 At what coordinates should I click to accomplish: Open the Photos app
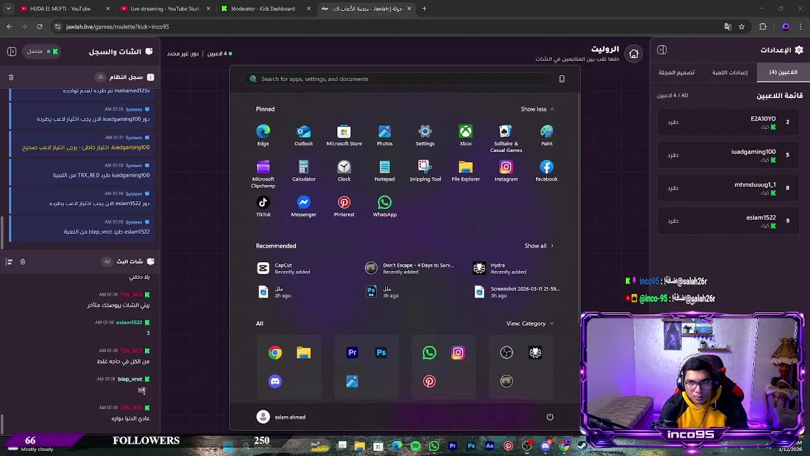pyautogui.click(x=385, y=135)
